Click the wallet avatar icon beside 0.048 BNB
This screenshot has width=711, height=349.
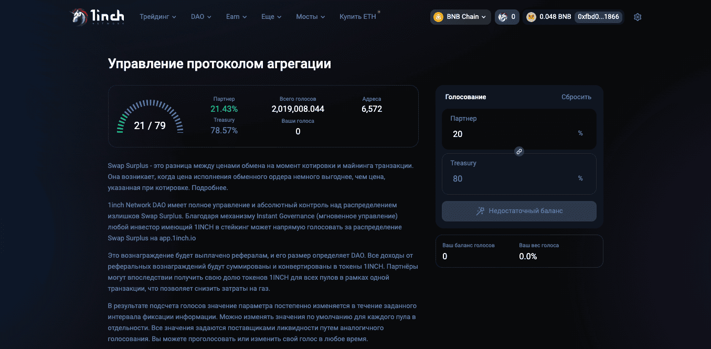[x=531, y=17]
